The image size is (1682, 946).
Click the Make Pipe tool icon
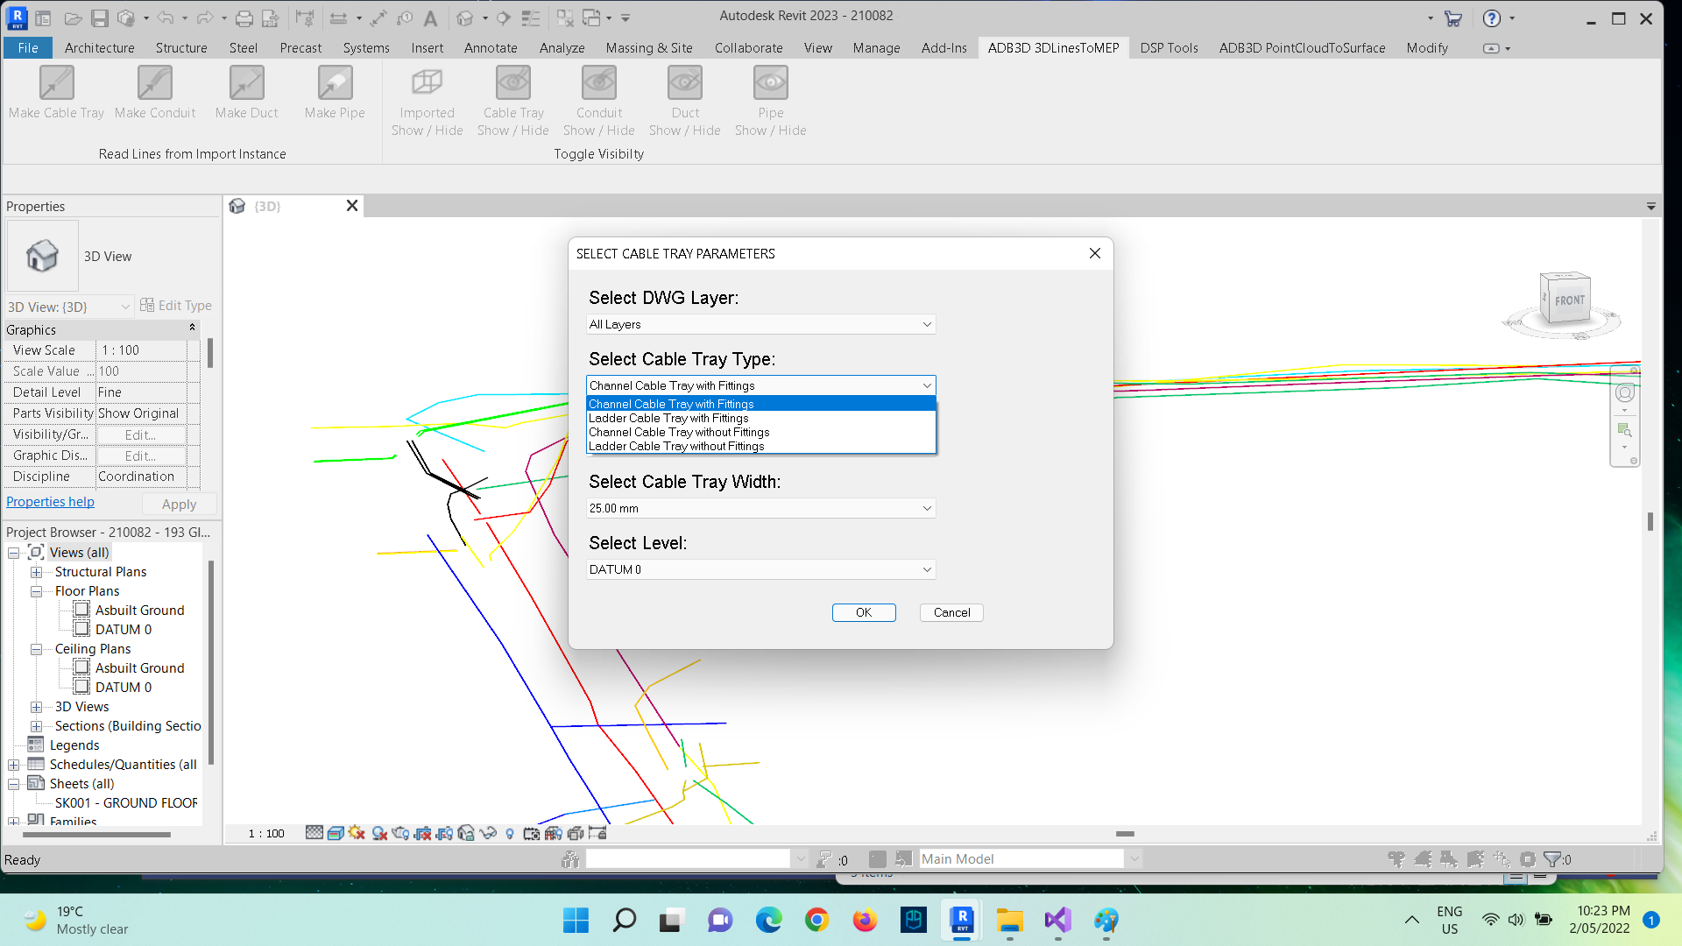[335, 84]
